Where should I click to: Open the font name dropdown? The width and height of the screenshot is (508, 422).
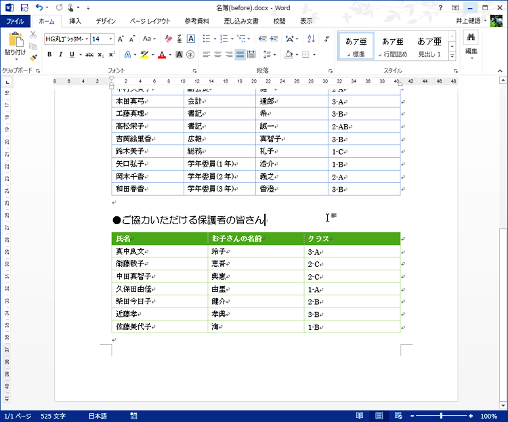point(87,39)
